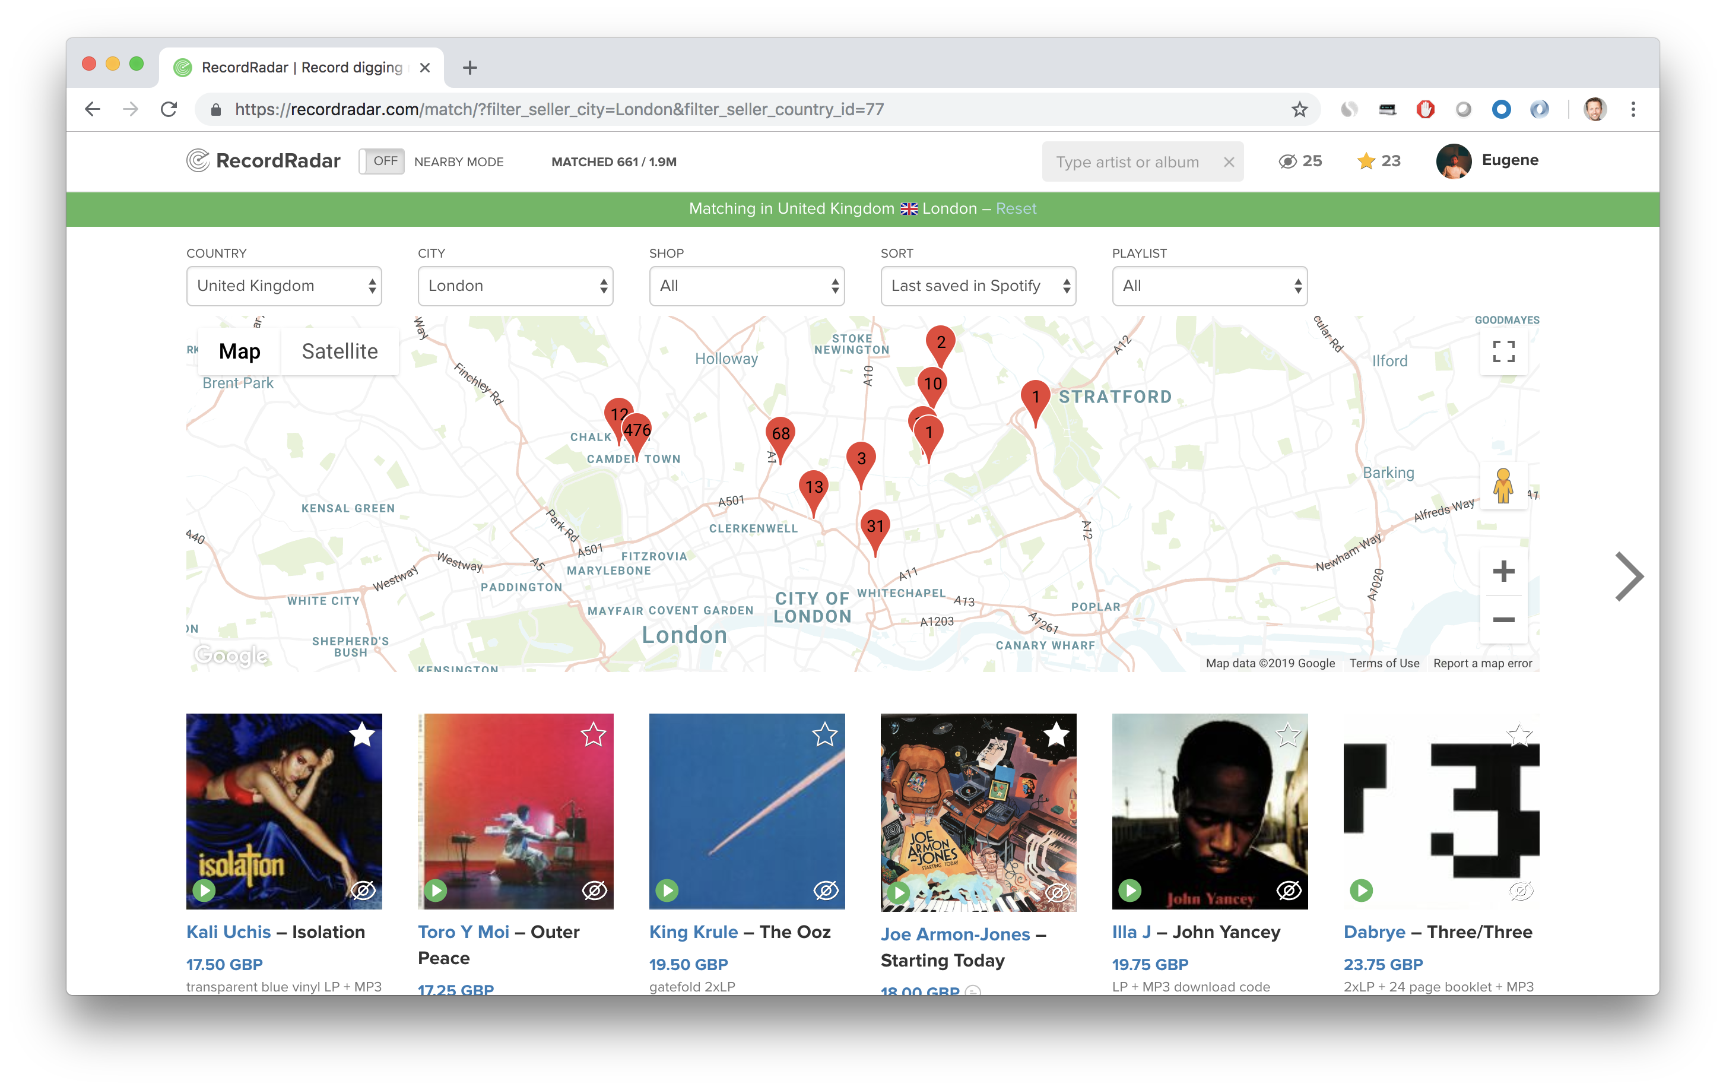The image size is (1726, 1090).
Task: Click the starred counter showing 23
Action: pos(1378,161)
